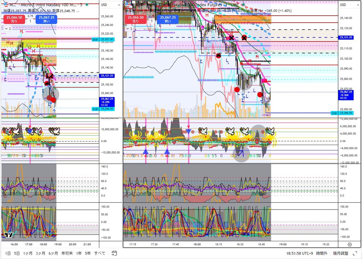Select the すべて time range
The width and height of the screenshot is (362, 259).
[100, 253]
